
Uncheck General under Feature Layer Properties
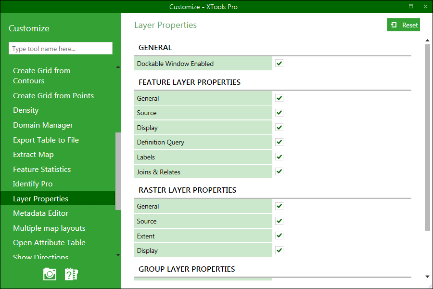279,98
